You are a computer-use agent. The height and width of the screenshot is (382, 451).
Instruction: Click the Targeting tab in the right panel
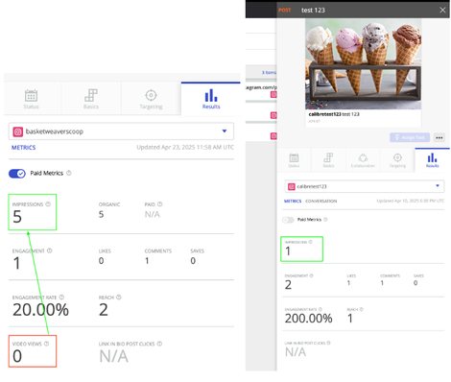397,160
